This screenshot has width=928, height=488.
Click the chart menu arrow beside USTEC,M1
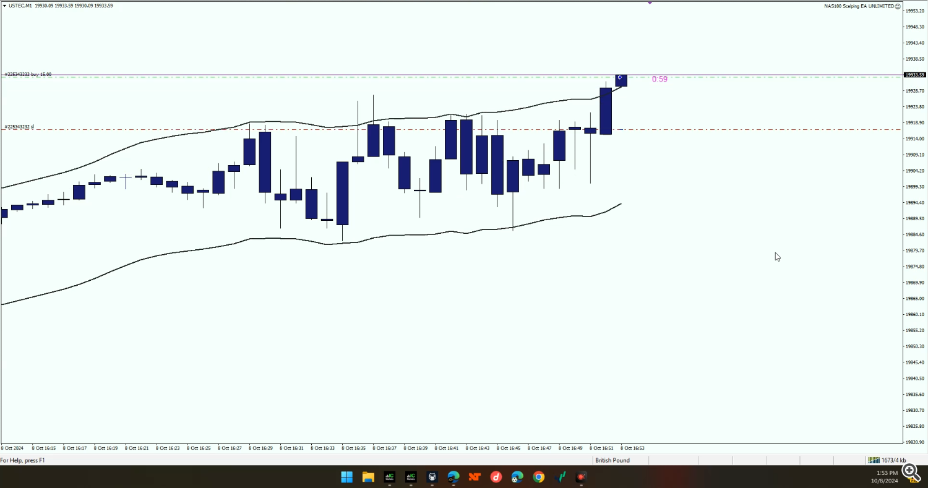[4, 6]
